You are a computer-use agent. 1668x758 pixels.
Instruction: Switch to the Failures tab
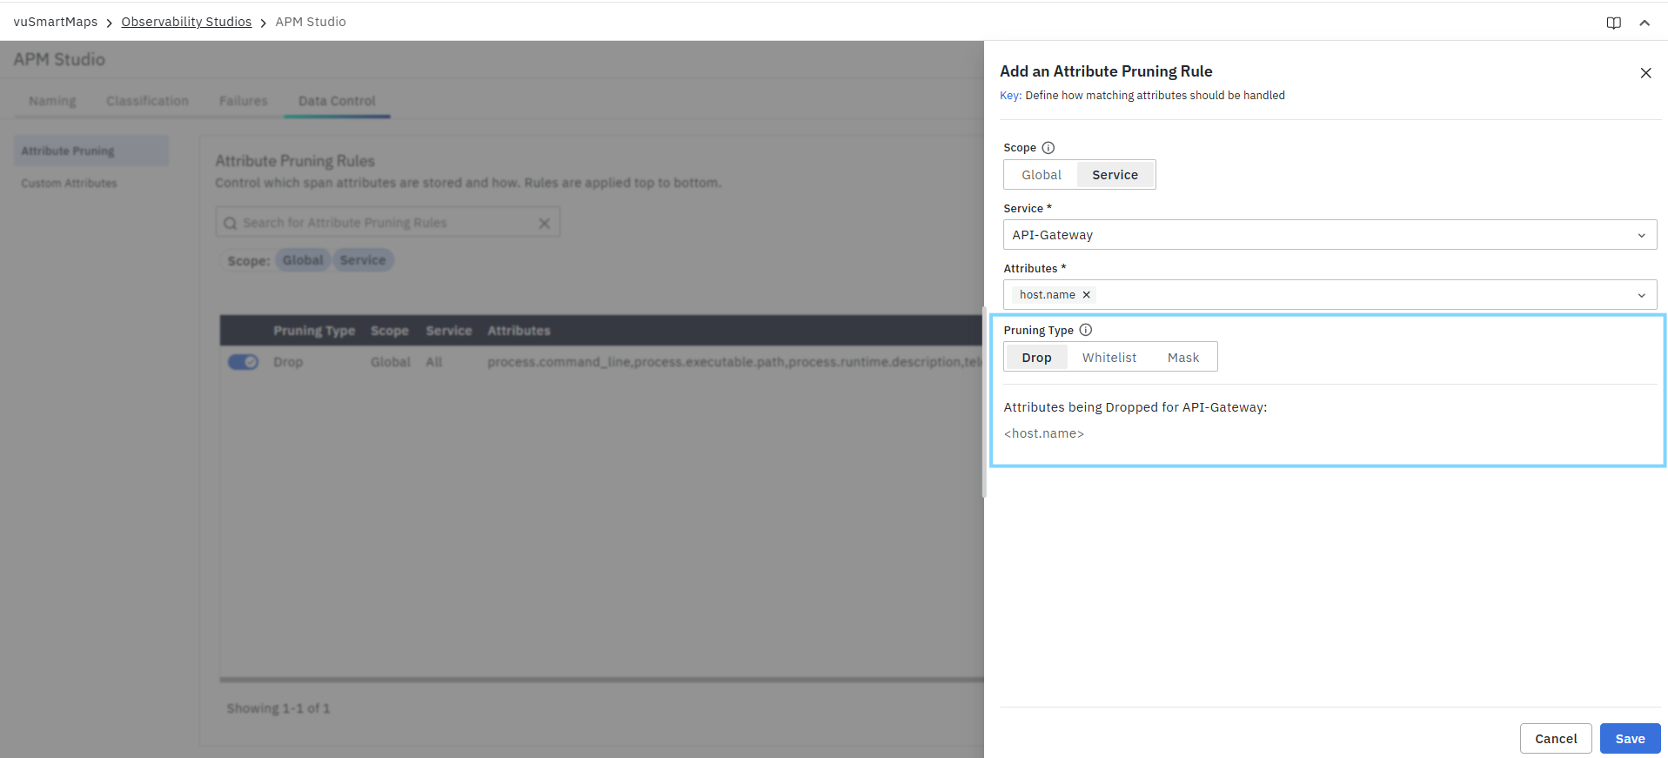(244, 101)
